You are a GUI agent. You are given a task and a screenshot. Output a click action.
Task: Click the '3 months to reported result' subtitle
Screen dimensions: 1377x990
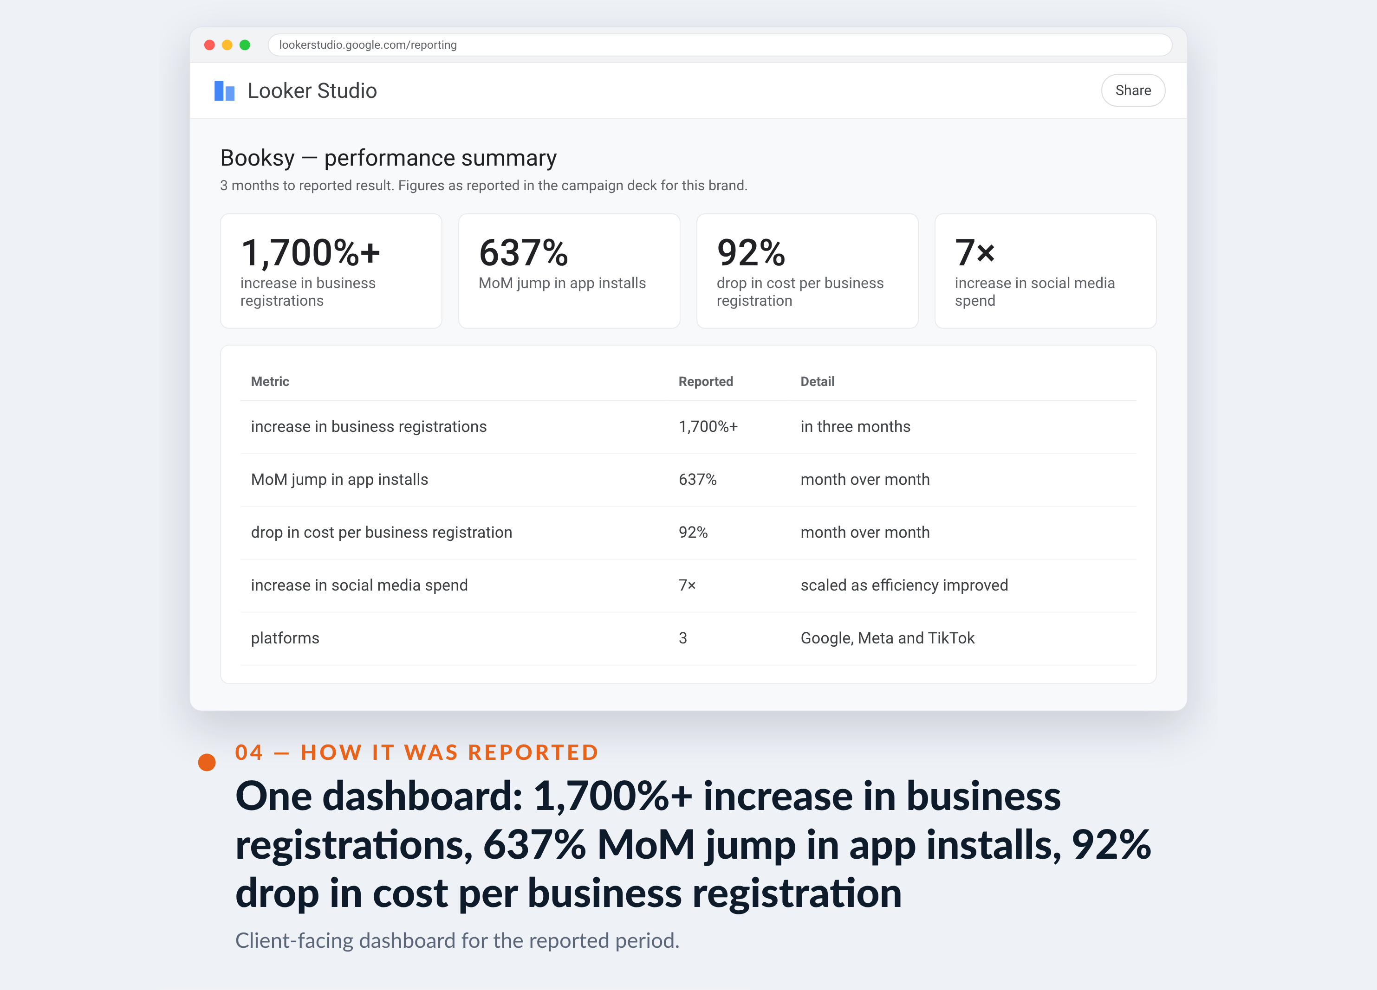pos(483,186)
